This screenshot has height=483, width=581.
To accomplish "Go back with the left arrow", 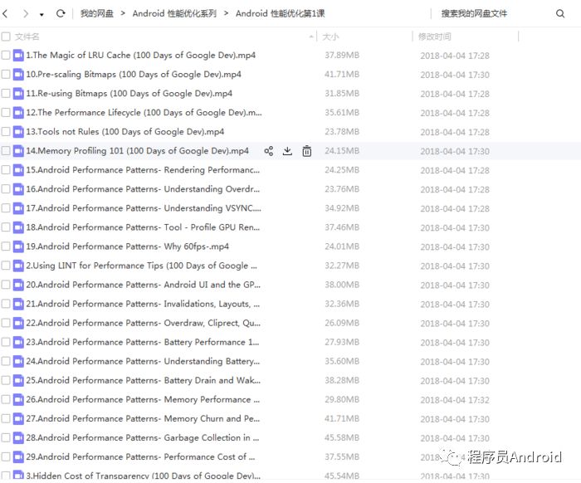I will (5, 14).
